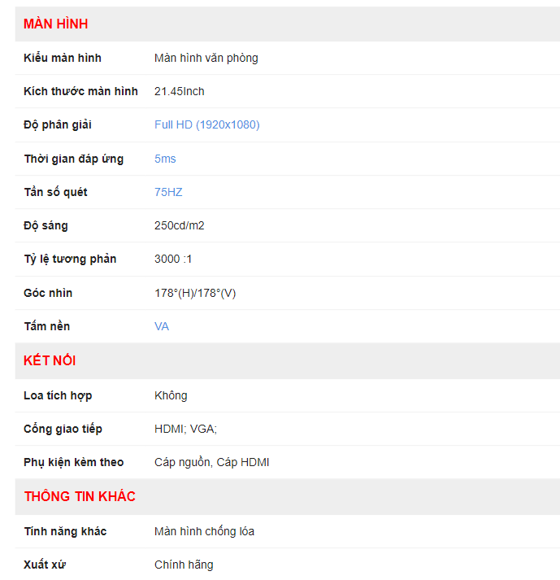Select the KẾT NỐI section heading
This screenshot has height=580, width=560.
click(x=50, y=360)
